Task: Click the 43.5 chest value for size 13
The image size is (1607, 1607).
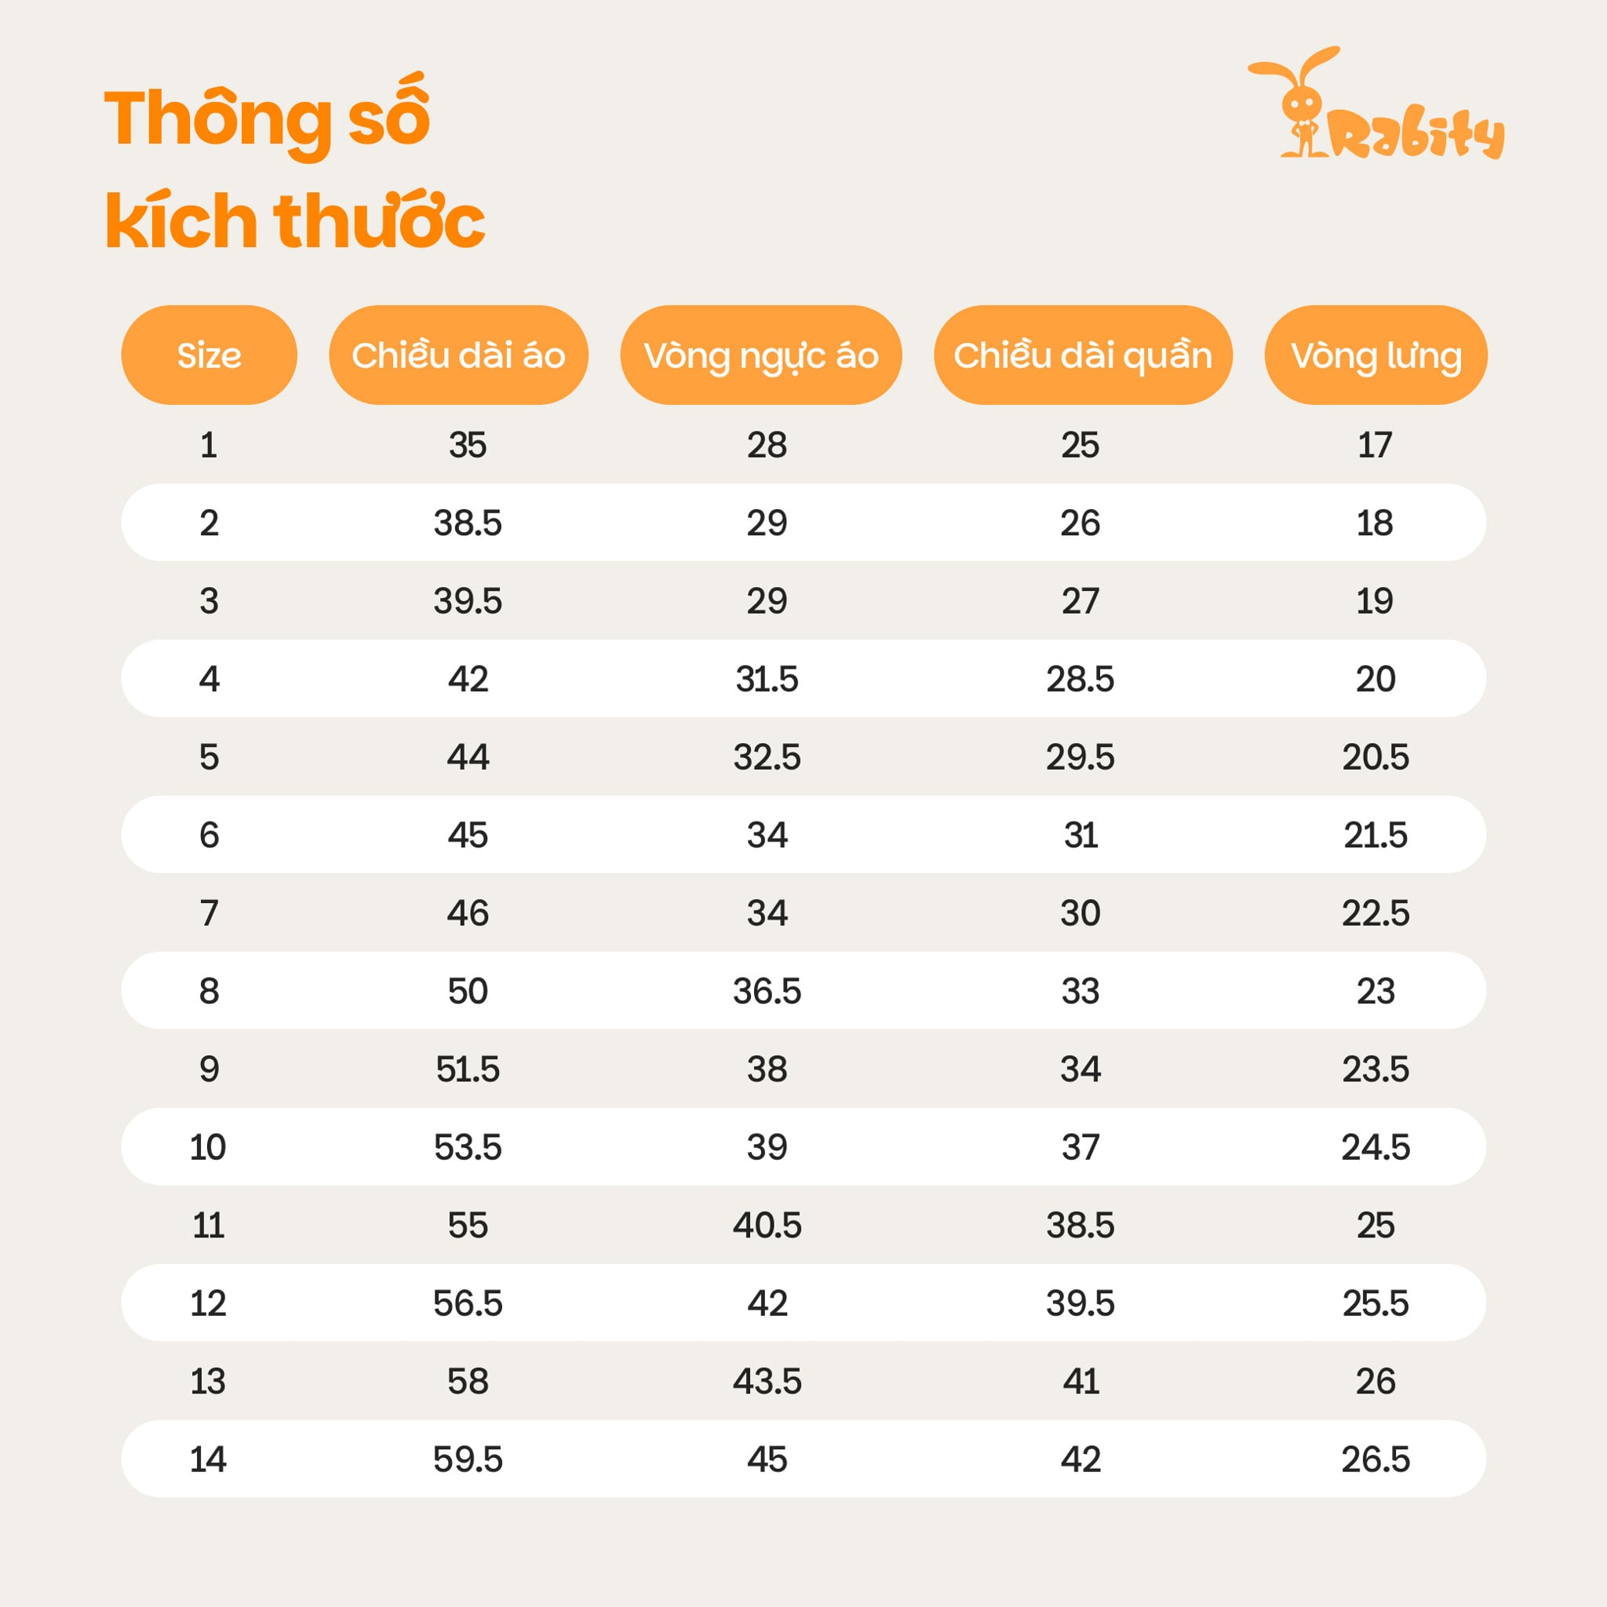Action: click(766, 1381)
